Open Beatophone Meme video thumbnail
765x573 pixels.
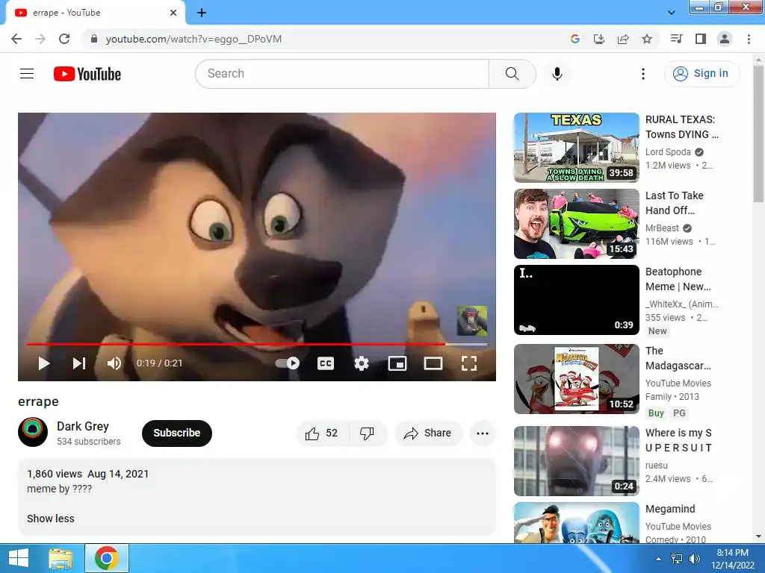576,300
